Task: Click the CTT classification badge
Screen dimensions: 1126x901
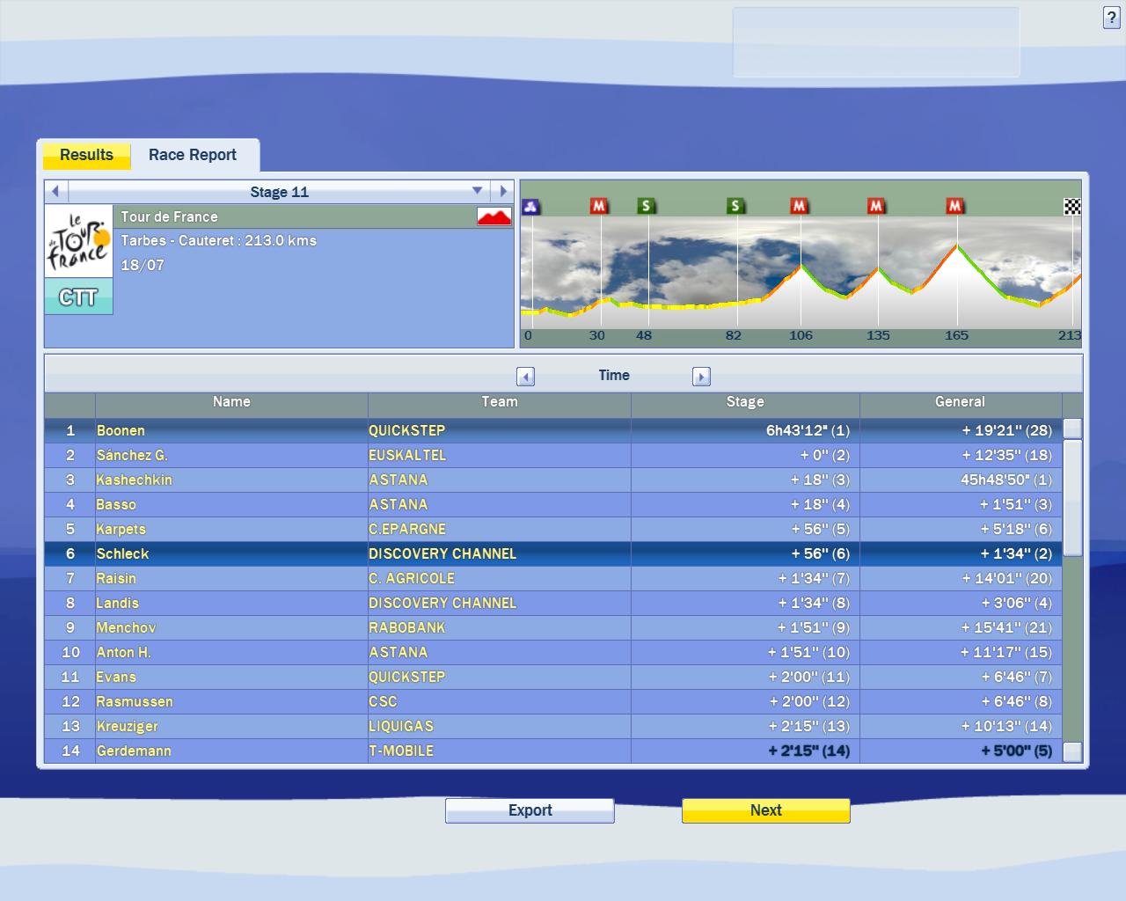Action: [78, 297]
